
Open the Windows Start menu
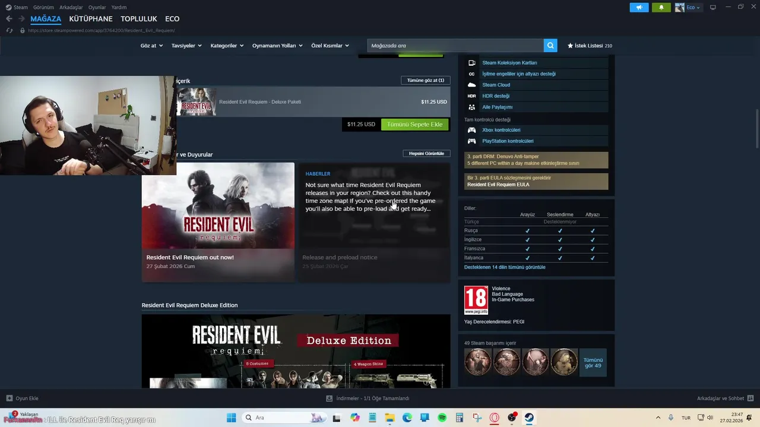point(231,418)
